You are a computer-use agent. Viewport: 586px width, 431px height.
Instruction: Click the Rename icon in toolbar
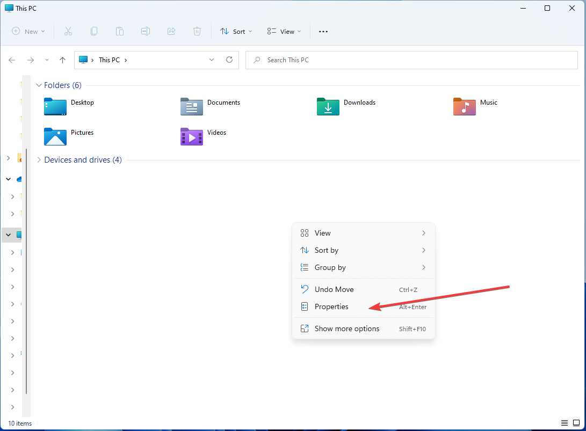tap(146, 31)
